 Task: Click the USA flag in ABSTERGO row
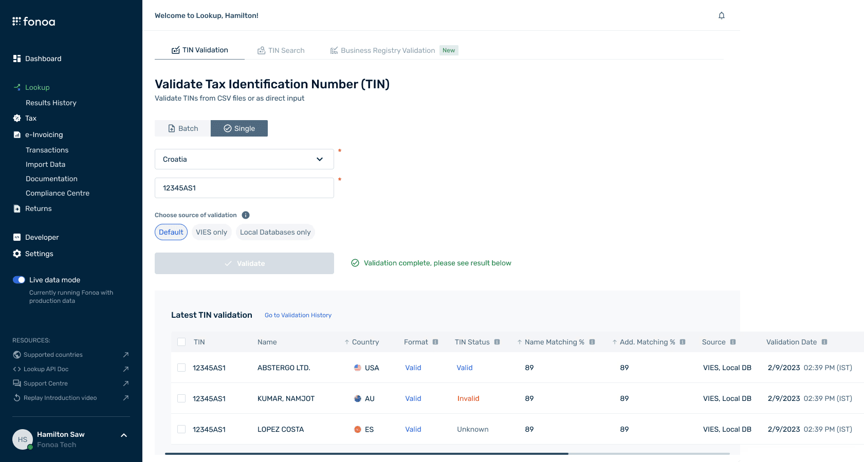click(x=358, y=368)
